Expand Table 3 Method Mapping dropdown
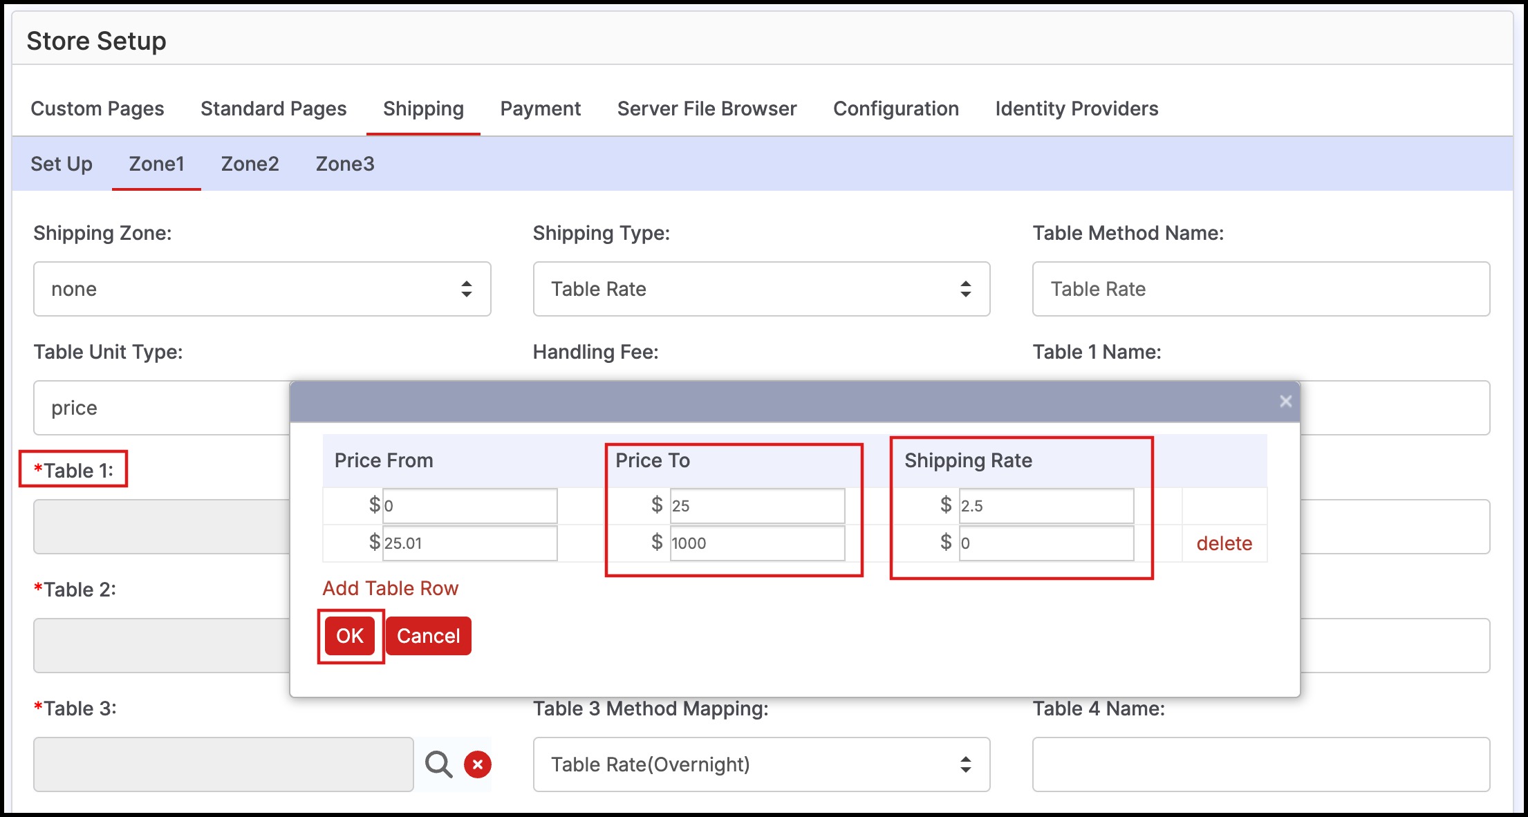 pos(761,764)
